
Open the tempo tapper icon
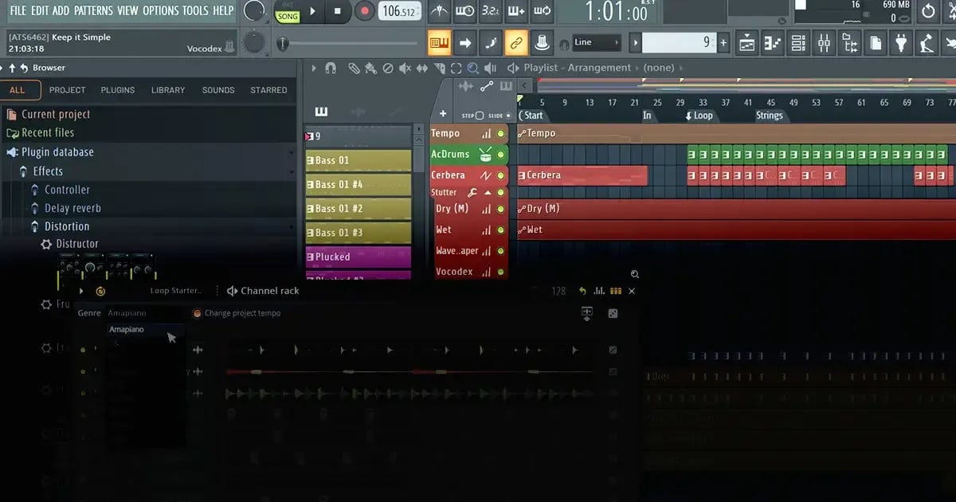[x=927, y=42]
